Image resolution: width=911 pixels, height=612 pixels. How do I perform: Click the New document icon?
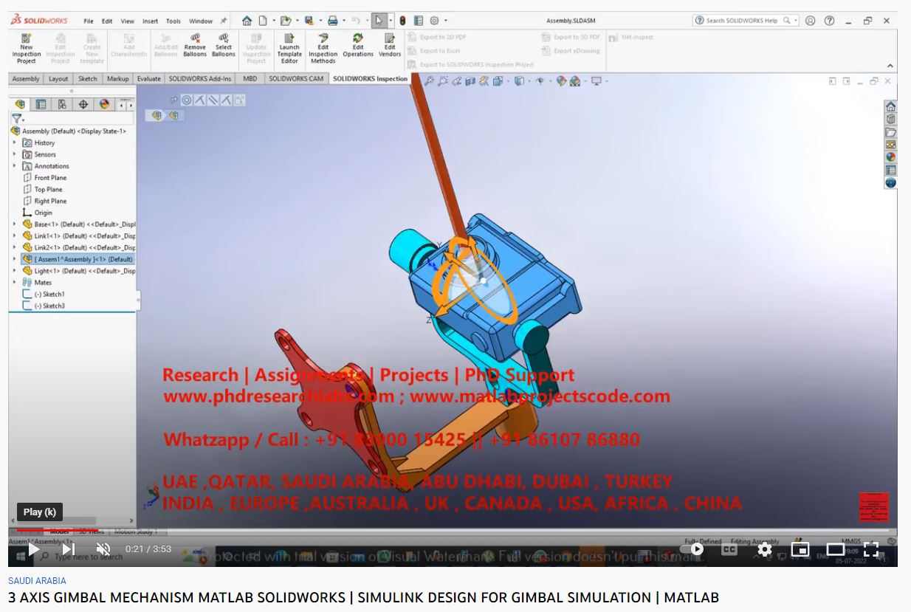(x=262, y=21)
